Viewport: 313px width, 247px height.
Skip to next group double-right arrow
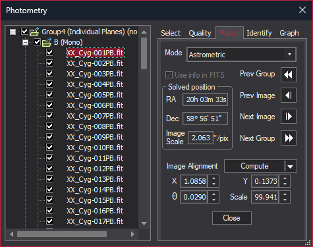[289, 138]
